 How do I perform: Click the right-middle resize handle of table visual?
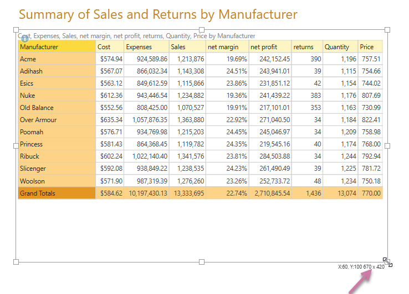[x=387, y=146]
